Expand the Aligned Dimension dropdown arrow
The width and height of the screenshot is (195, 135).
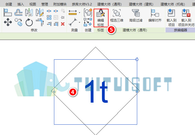click(x=79, y=13)
